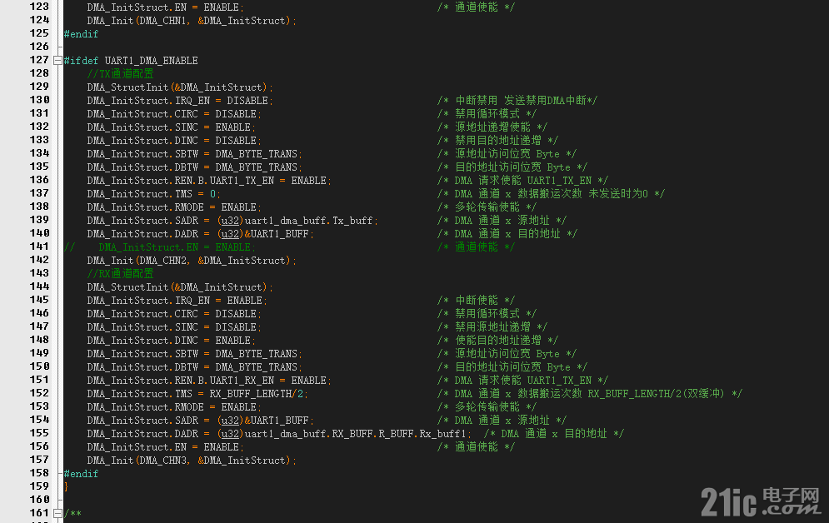Click line number 127 in the gutter

(x=39, y=60)
